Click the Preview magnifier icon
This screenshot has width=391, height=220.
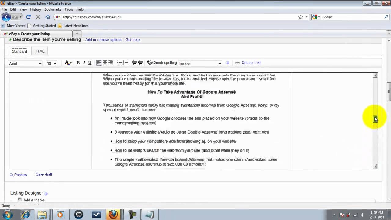pos(12,175)
